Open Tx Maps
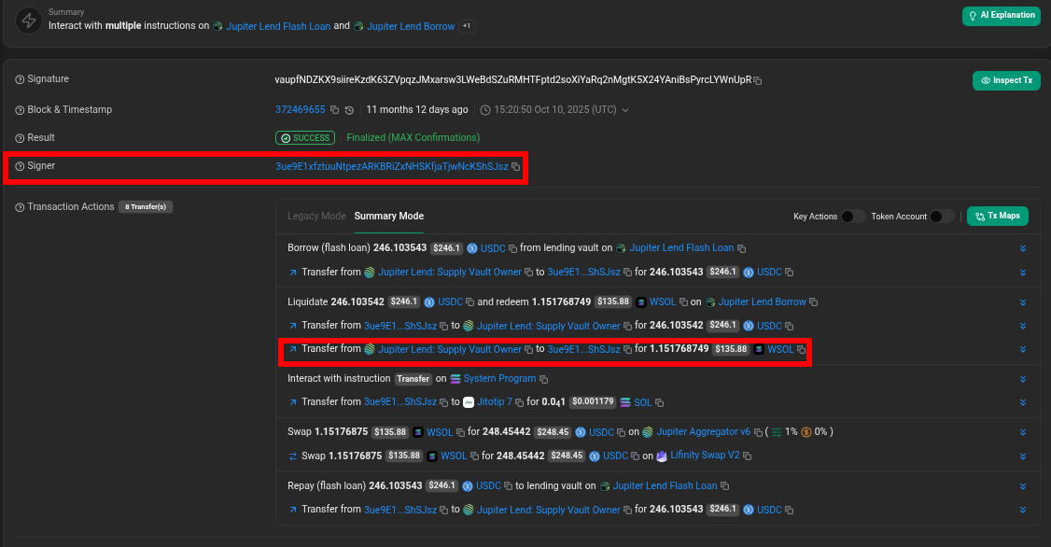Screen dimensions: 1051x547 [x=998, y=216]
